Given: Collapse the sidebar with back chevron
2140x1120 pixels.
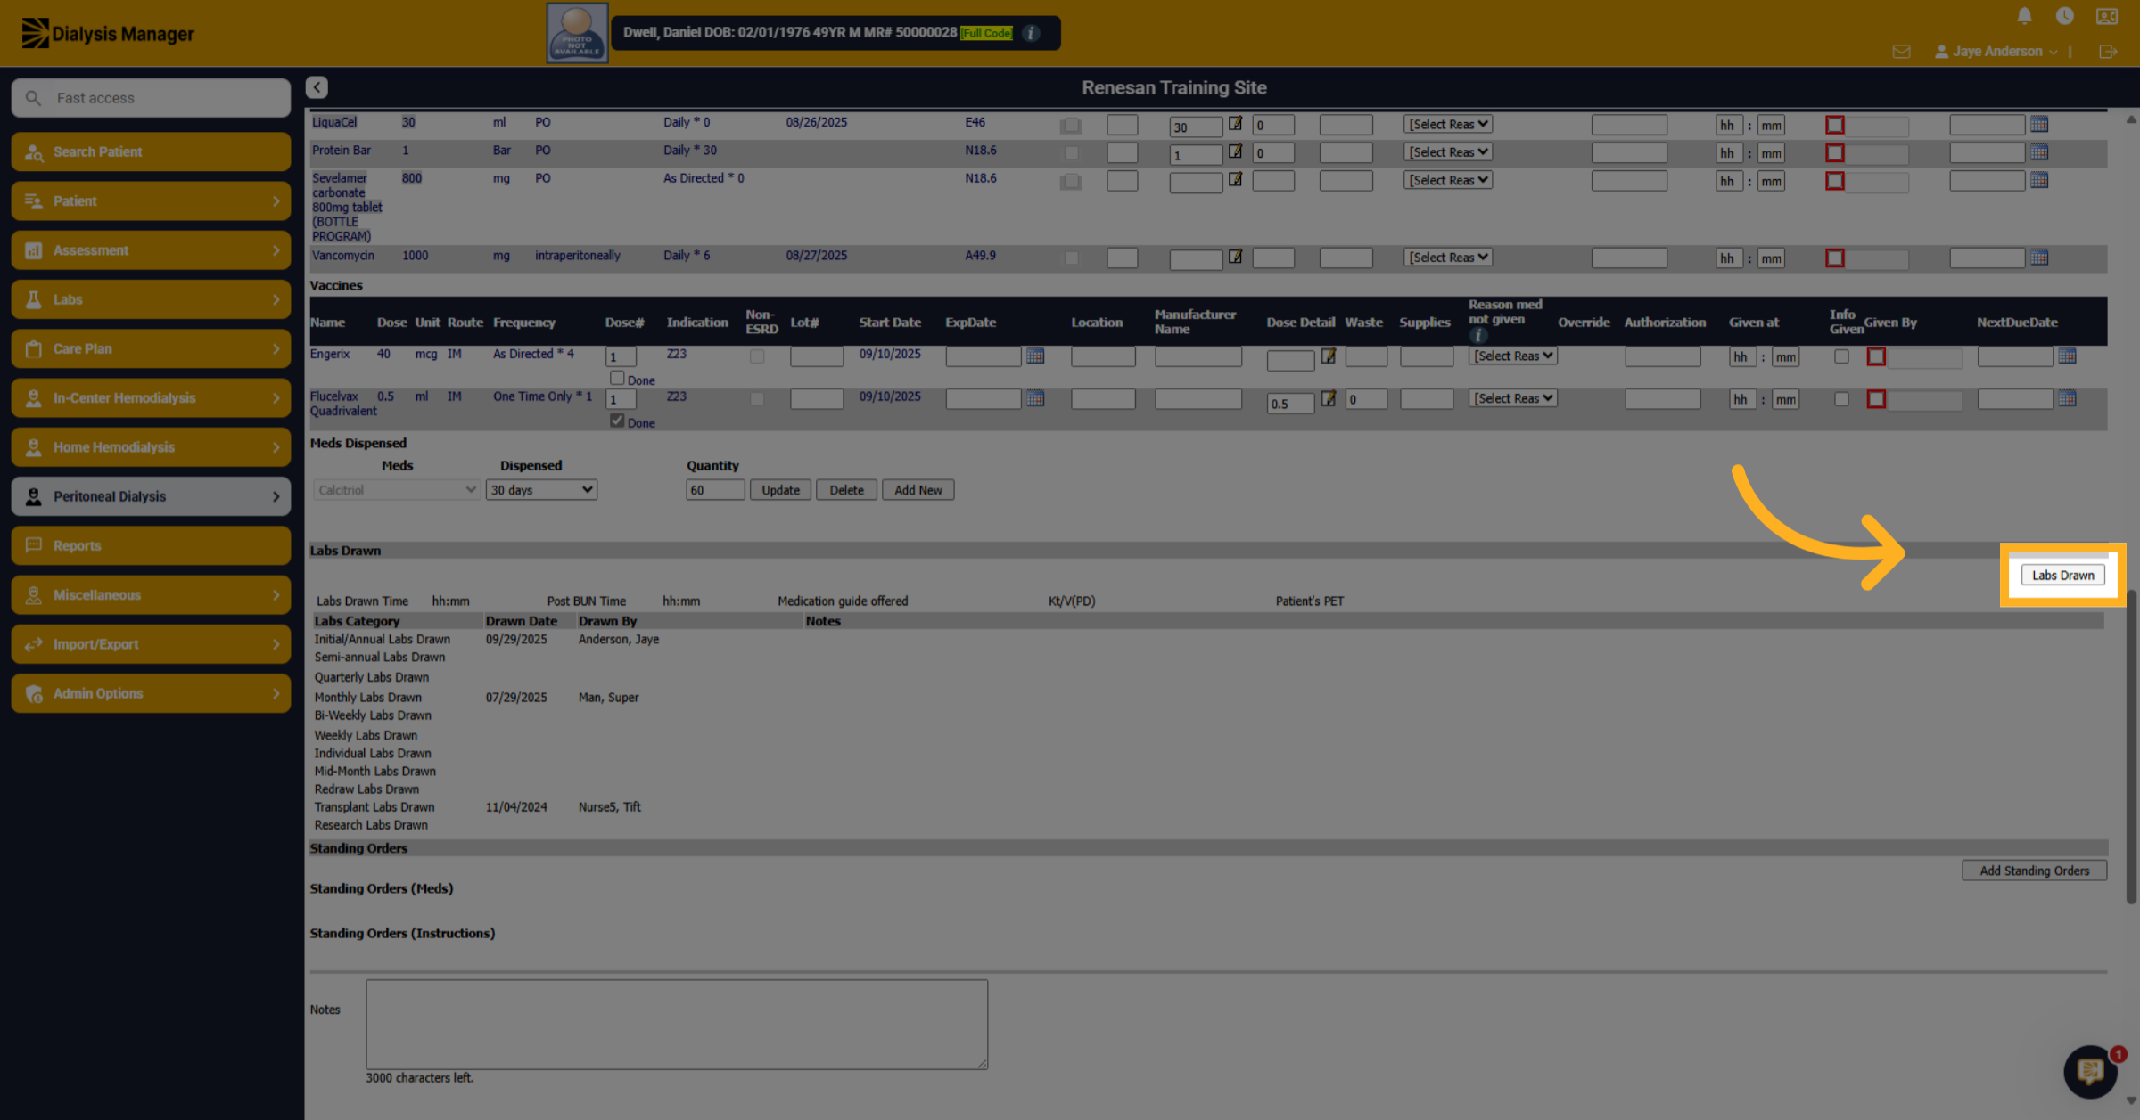Looking at the screenshot, I should pos(317,87).
